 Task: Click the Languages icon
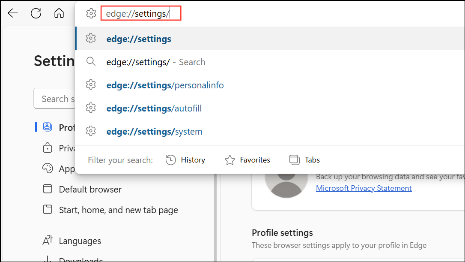[x=48, y=240]
